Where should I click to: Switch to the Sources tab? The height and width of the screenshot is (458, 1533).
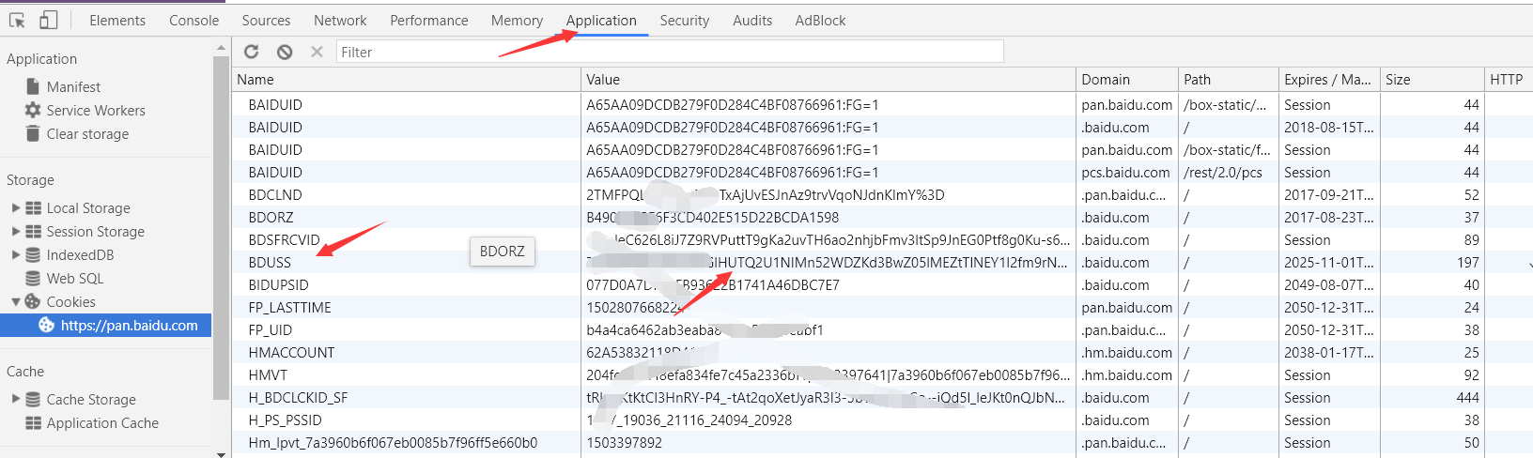click(x=266, y=20)
